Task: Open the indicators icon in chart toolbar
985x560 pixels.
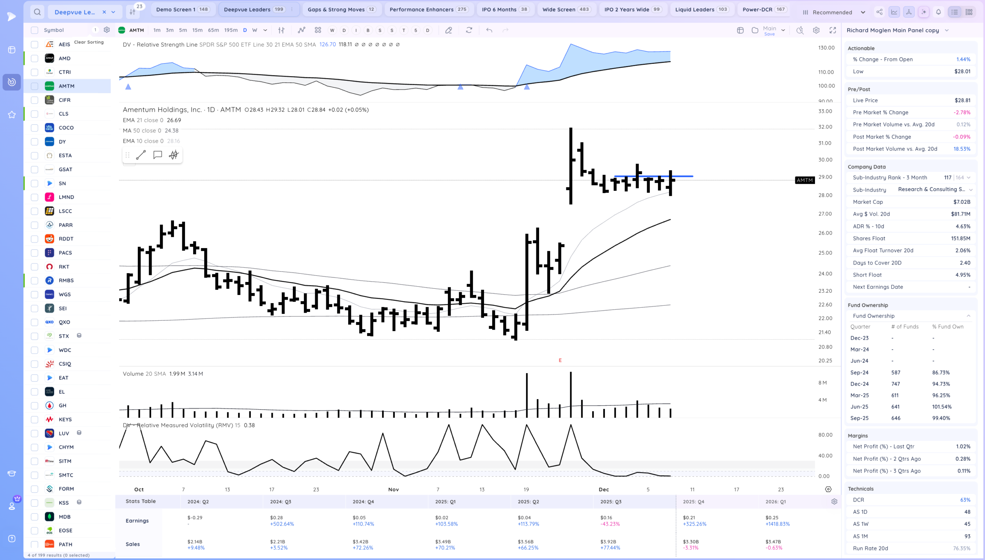Action: click(x=301, y=30)
